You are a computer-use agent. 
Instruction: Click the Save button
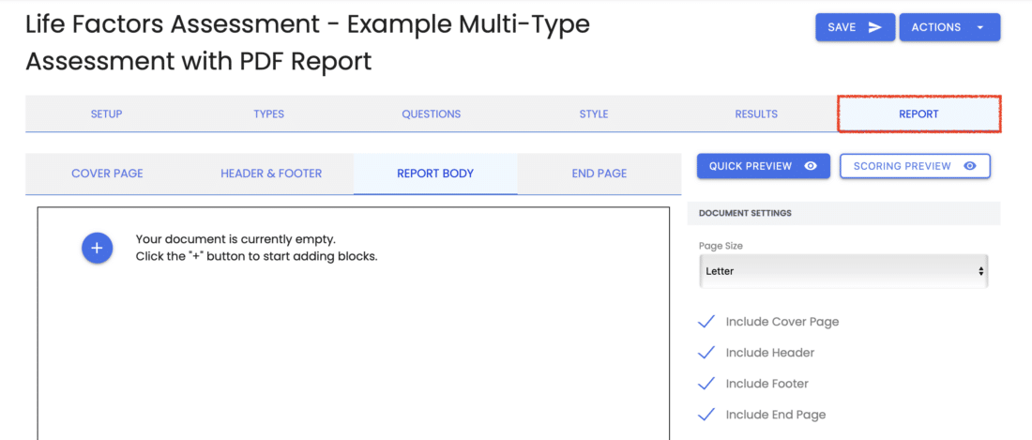pyautogui.click(x=855, y=27)
